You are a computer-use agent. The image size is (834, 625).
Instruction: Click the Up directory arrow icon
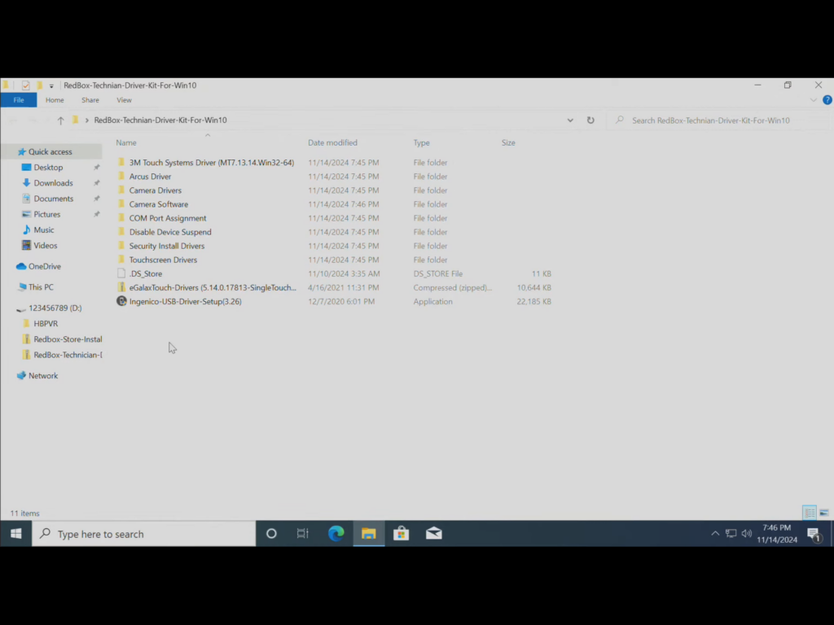[60, 120]
